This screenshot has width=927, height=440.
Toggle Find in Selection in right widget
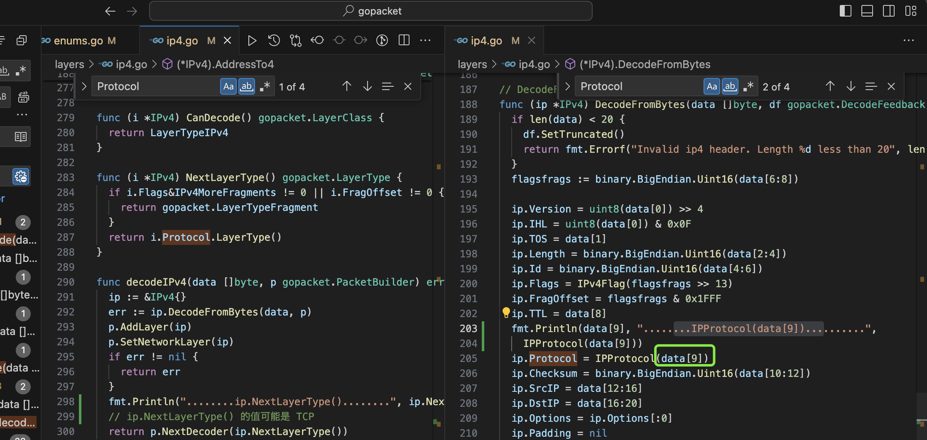871,86
